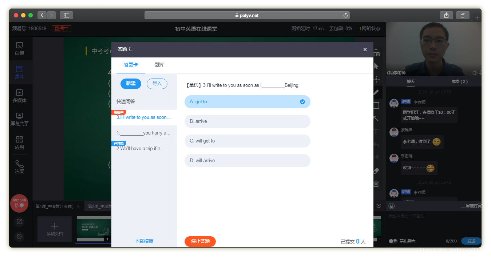Select the arrow pointer tool

coord(376,66)
